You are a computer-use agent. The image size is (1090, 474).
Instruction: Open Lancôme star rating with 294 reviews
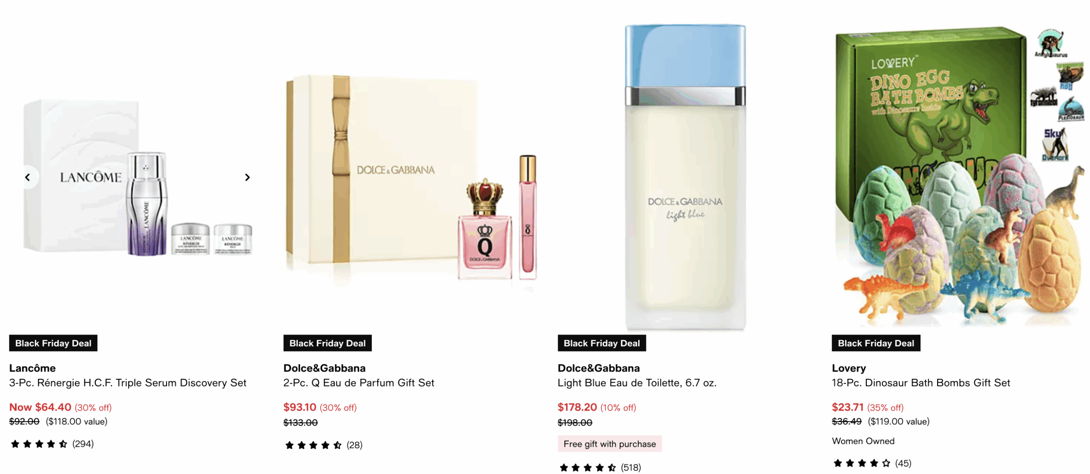[52, 444]
